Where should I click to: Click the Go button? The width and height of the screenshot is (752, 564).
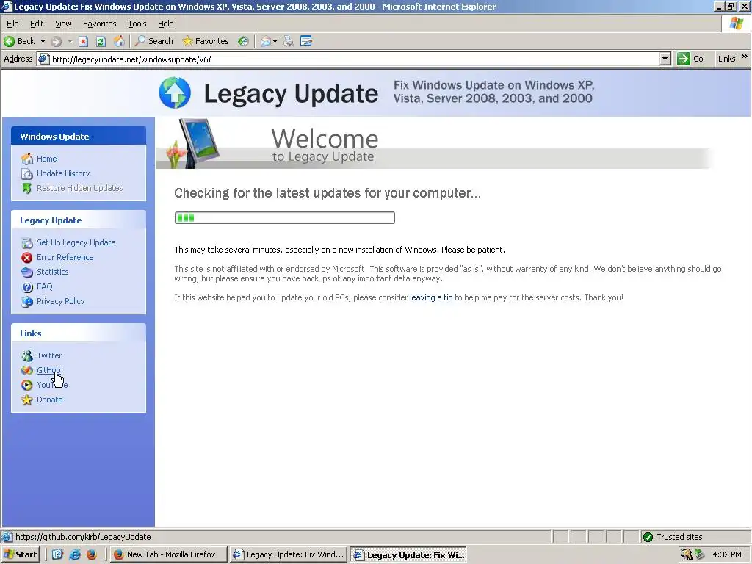click(x=690, y=59)
